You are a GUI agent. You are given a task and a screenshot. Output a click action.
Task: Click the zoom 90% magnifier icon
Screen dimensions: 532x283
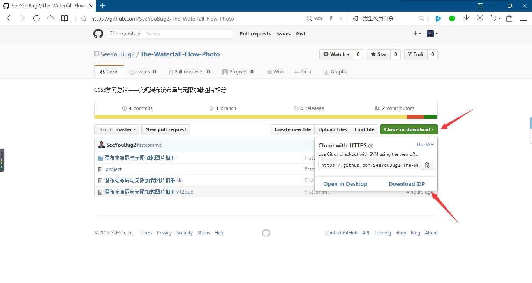pos(310,18)
